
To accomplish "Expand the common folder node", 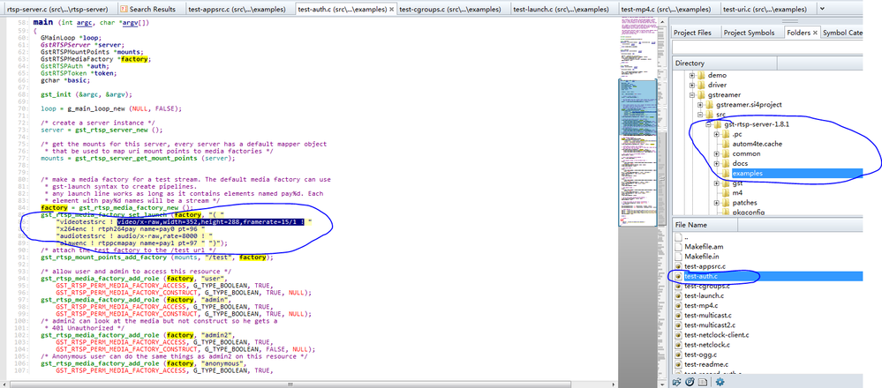I will pyautogui.click(x=717, y=153).
